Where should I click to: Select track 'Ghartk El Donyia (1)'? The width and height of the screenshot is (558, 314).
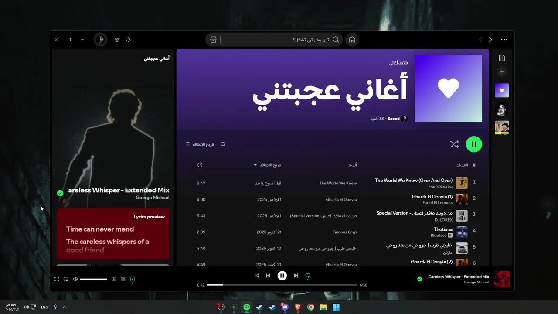point(432,197)
